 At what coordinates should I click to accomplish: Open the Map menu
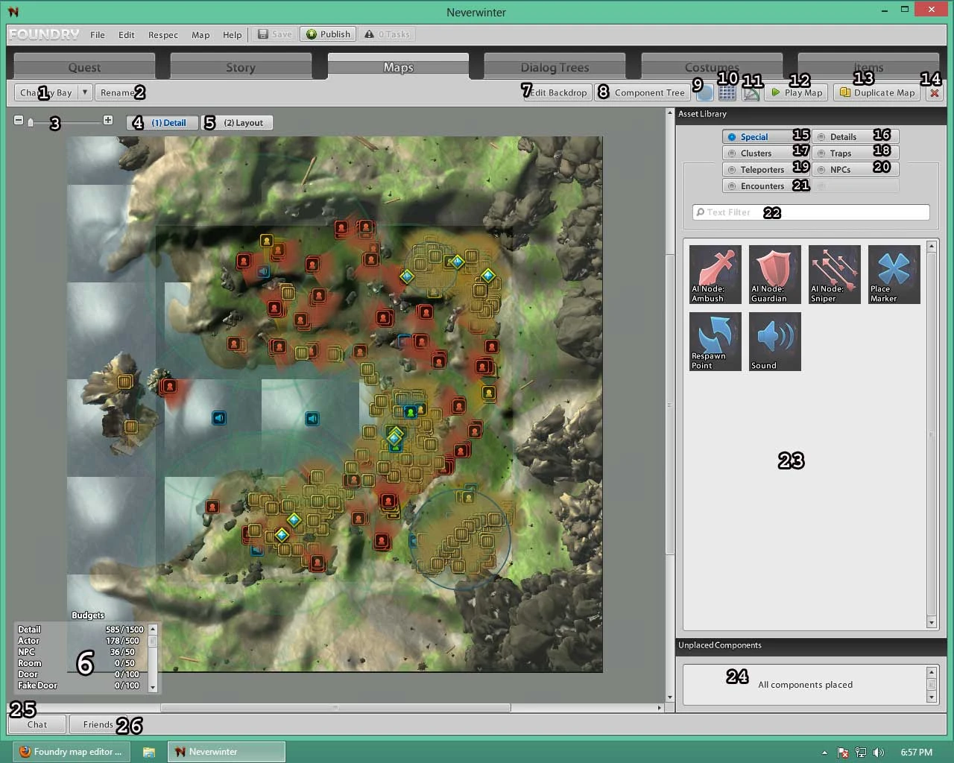point(200,34)
